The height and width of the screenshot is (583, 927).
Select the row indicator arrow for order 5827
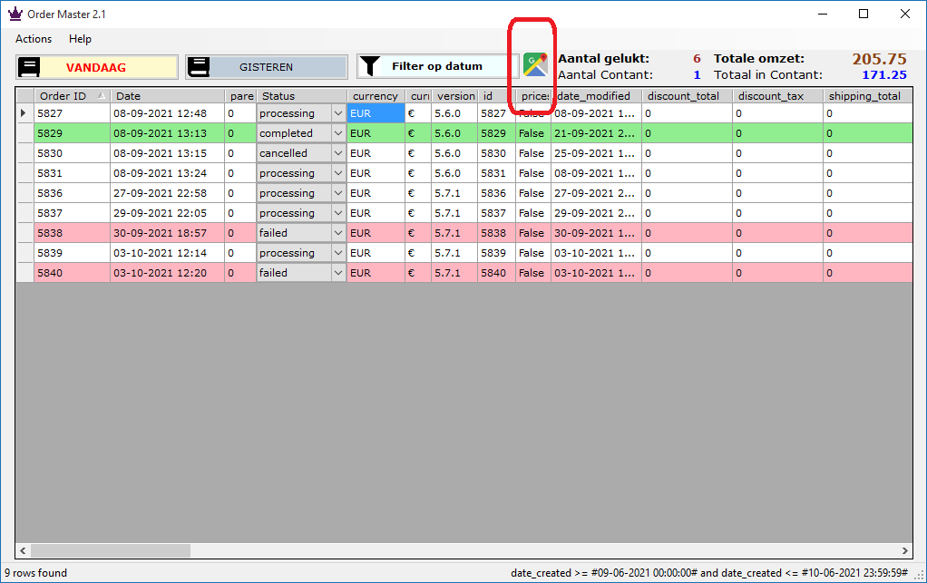coord(24,113)
